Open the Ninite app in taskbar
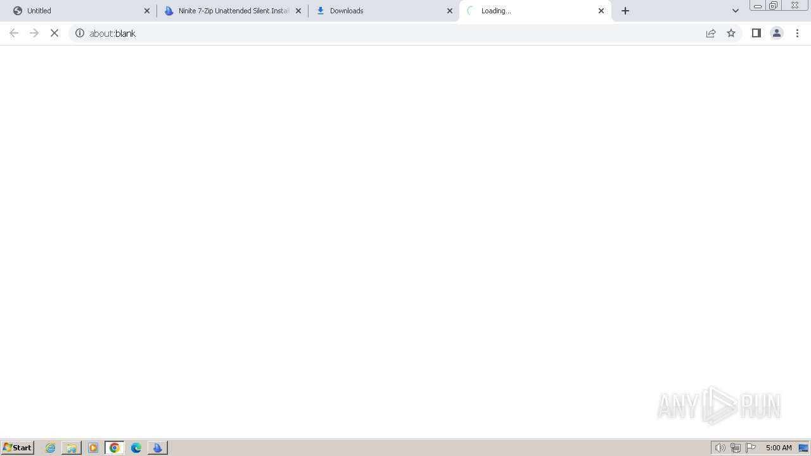The image size is (811, 456). 158,448
